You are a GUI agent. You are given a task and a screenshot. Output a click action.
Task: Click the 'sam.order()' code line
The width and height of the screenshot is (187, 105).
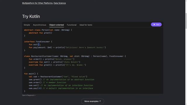(x=47, y=83)
